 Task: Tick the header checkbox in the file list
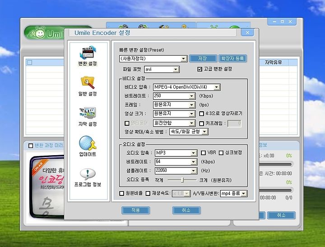point(30,62)
